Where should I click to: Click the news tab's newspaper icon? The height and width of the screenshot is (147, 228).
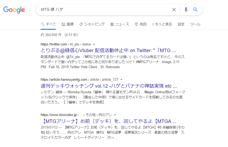pyautogui.click(x=112, y=24)
